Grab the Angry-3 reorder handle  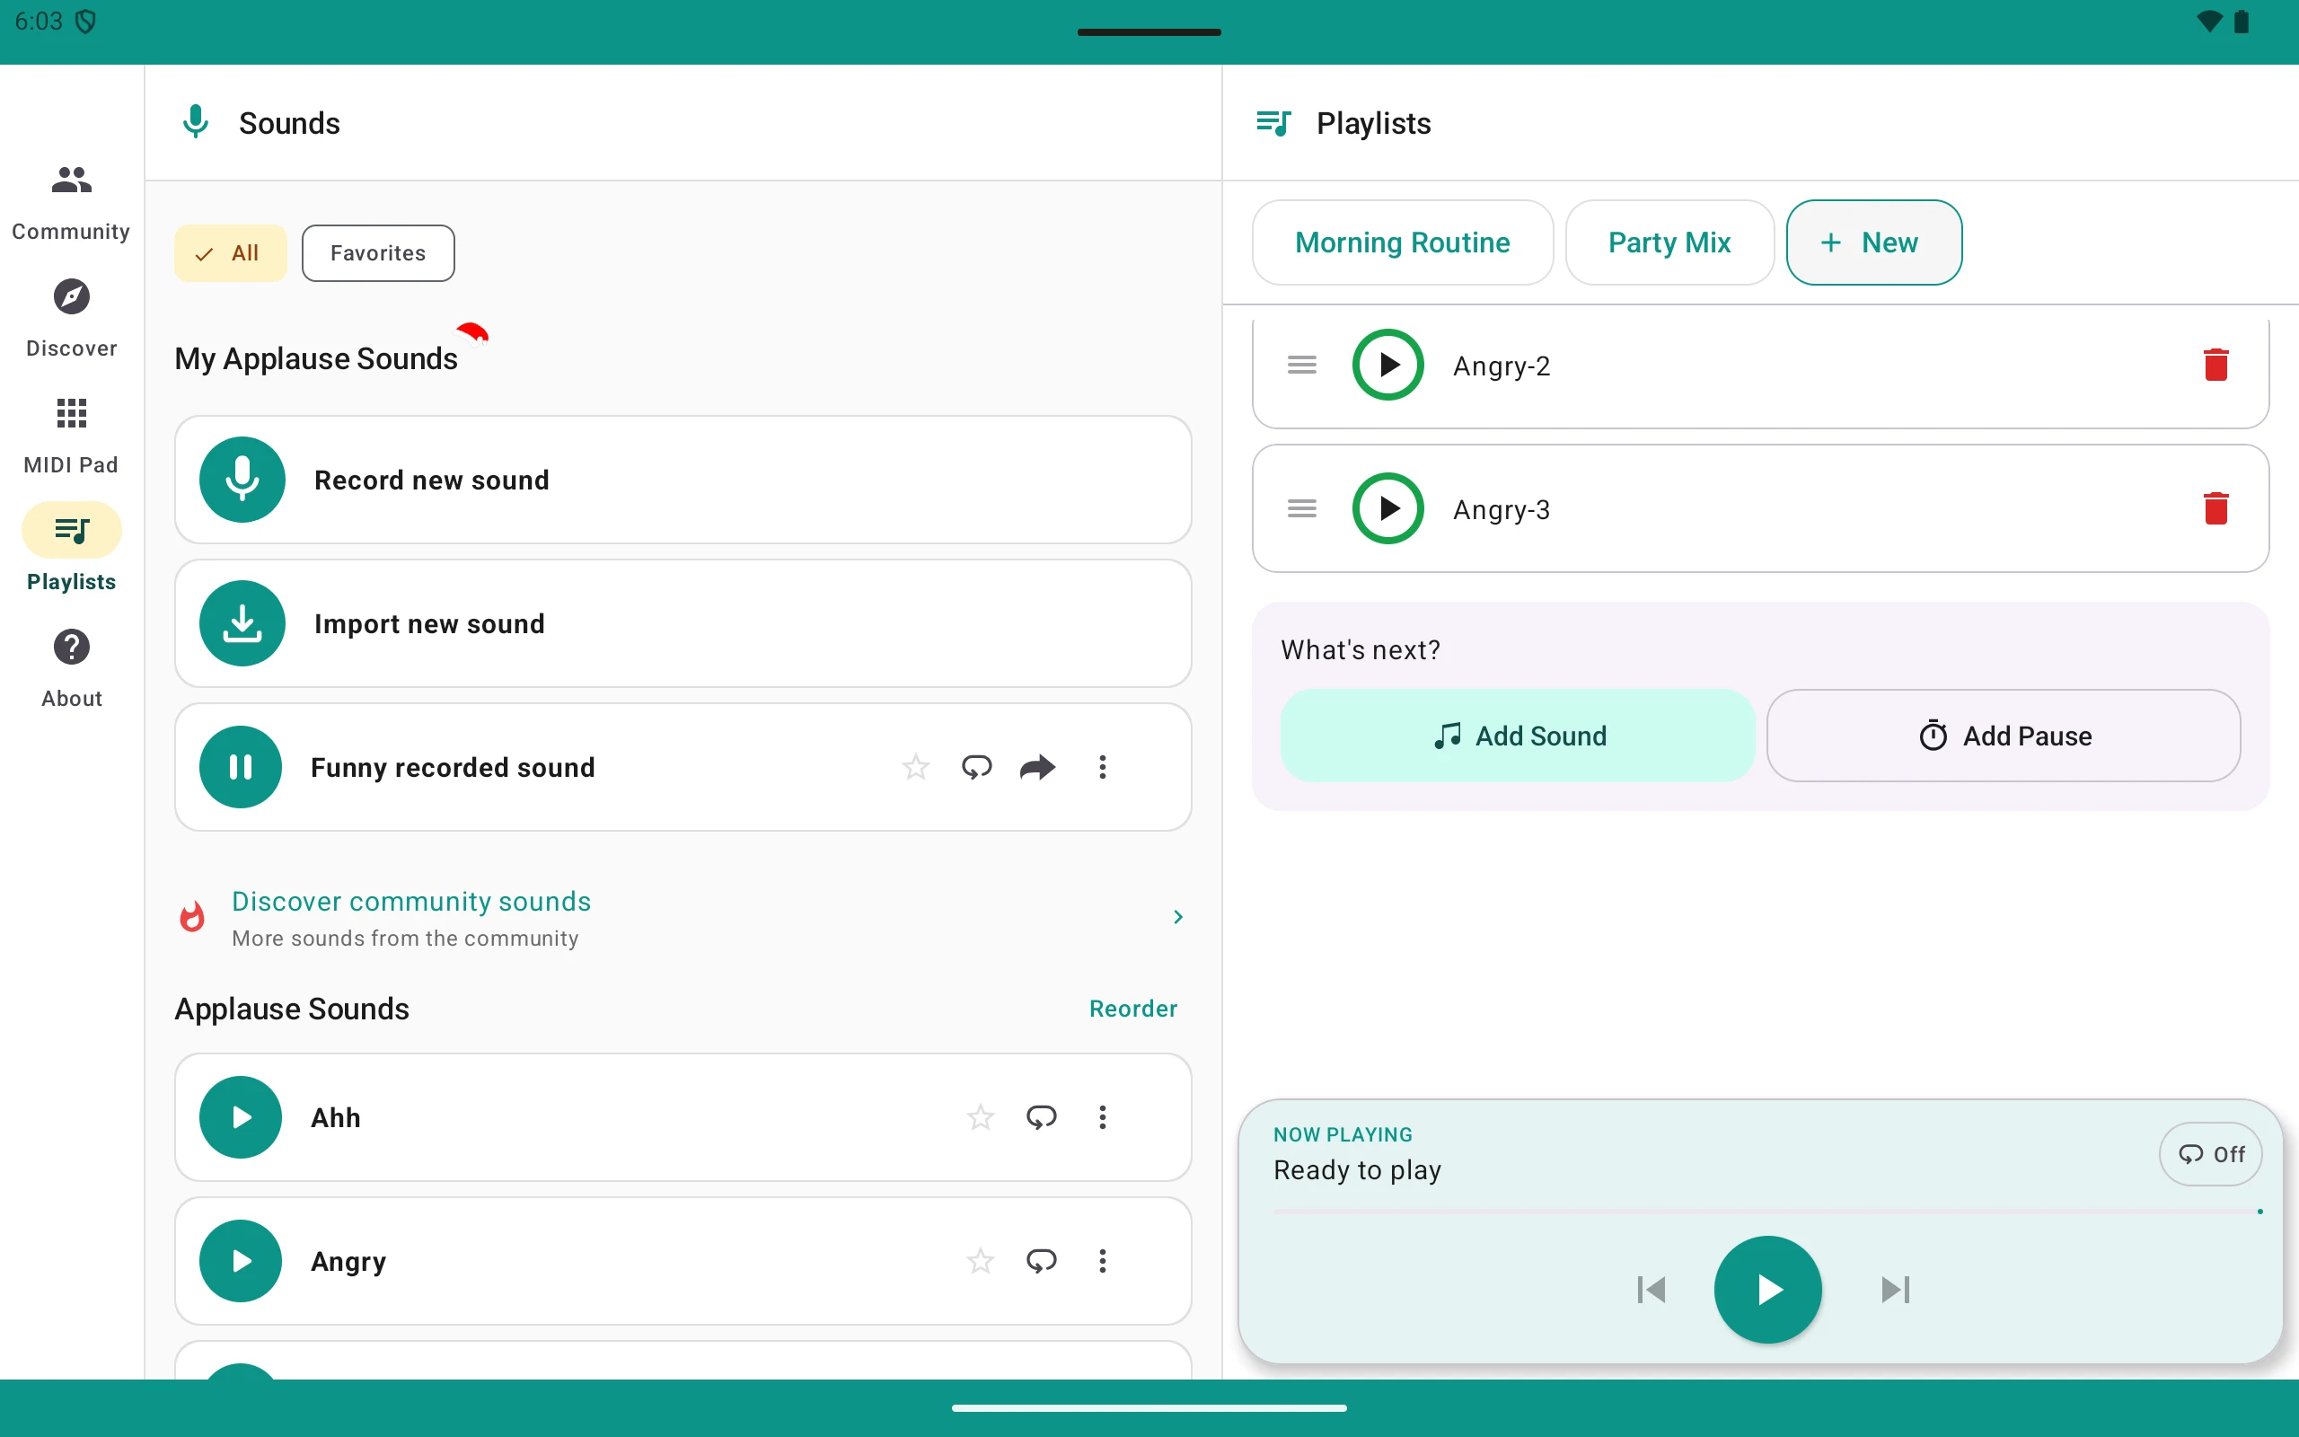[x=1301, y=508]
